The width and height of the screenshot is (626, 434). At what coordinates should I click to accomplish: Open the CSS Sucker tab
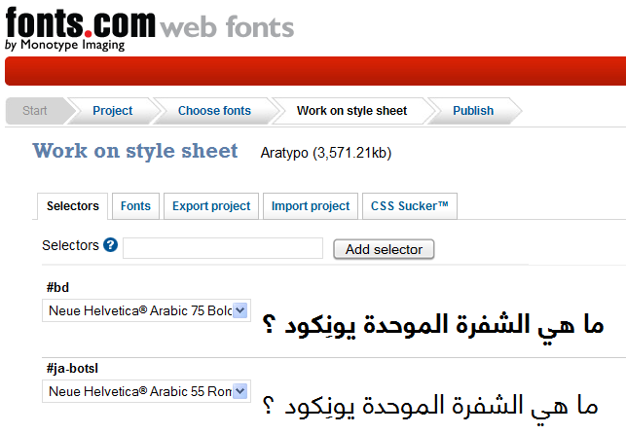[410, 206]
